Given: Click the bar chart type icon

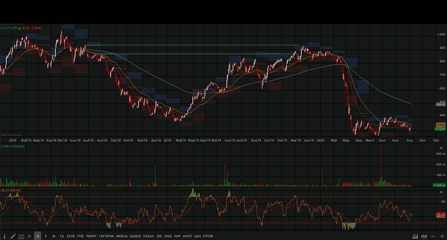Looking at the screenshot, I should pos(424,236).
